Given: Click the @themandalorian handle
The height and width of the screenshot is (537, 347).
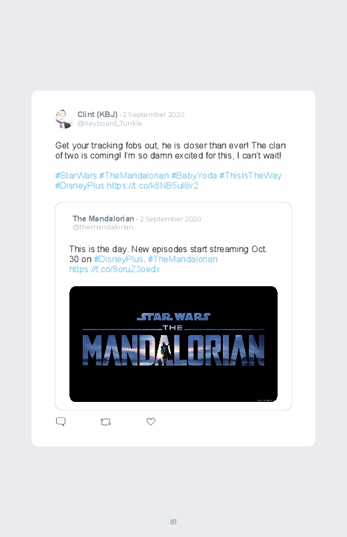Looking at the screenshot, I should click(x=103, y=227).
